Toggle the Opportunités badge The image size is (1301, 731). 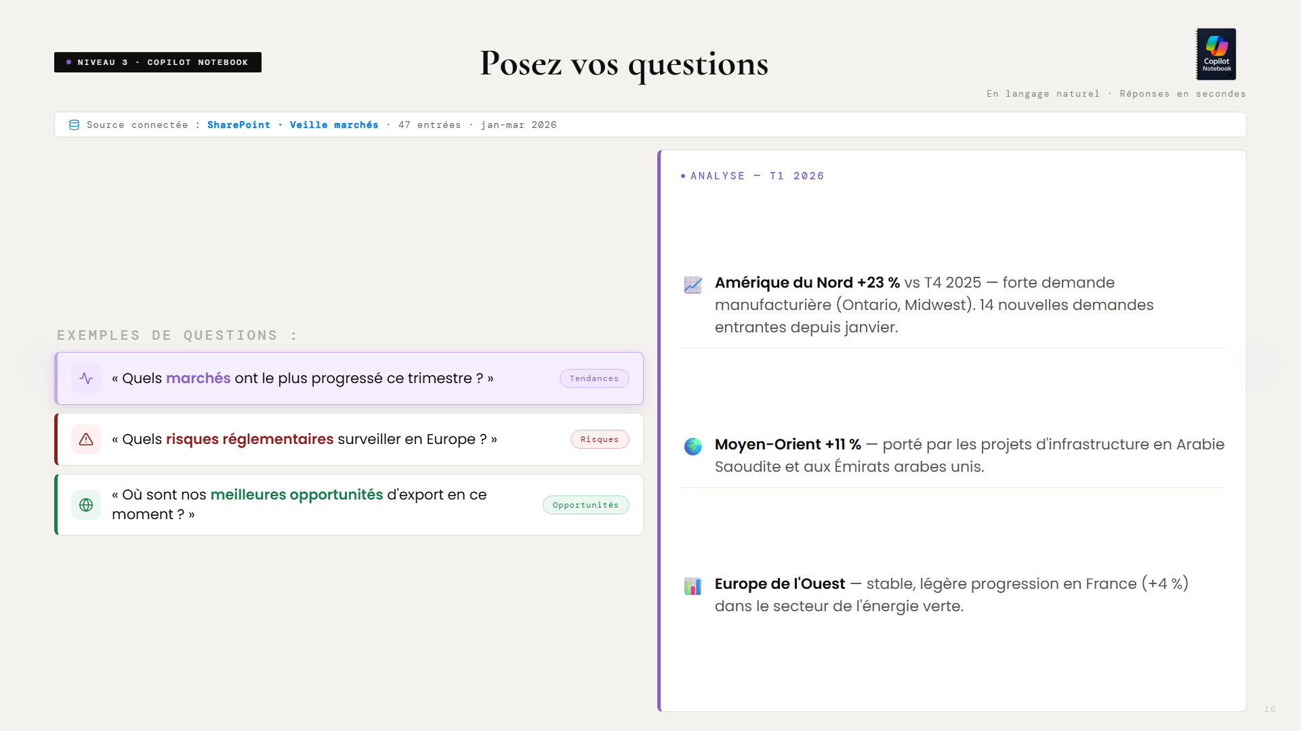click(x=586, y=505)
